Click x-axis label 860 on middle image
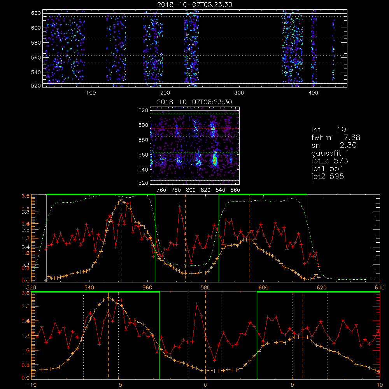389x389 pixels. tap(235, 190)
